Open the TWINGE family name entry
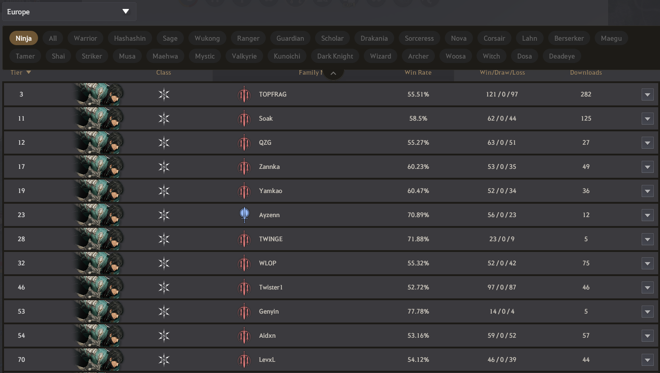Viewport: 660px width, 373px height. coord(271,239)
